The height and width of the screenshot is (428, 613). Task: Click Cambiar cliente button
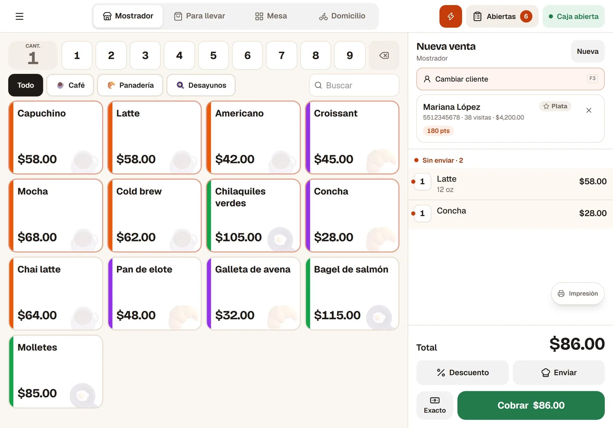[x=510, y=79]
